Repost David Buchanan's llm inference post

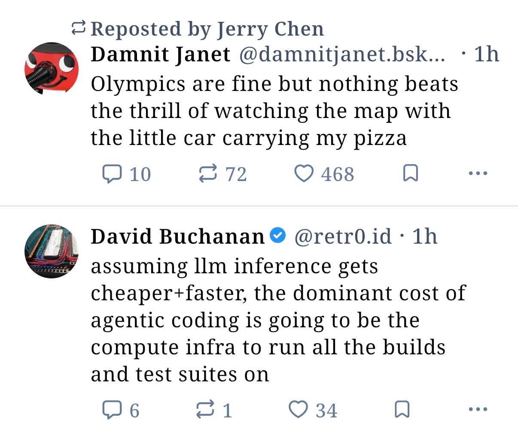tap(205, 410)
